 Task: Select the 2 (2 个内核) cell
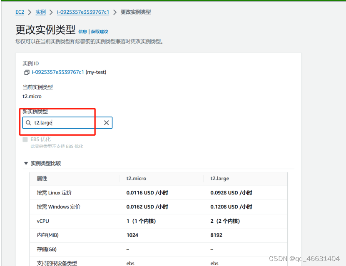pos(225,221)
